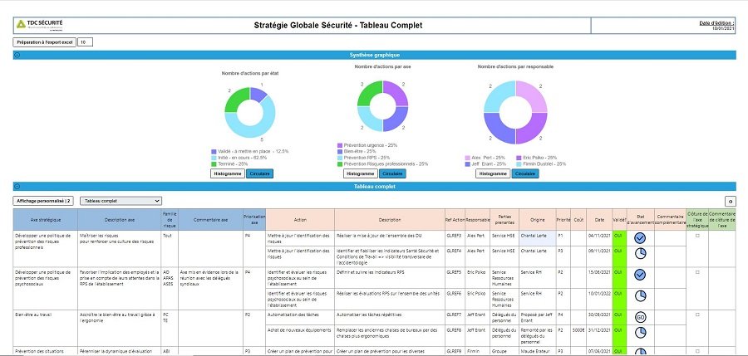
Task: Click the GO status icon for GLREF7
Action: coord(640,317)
